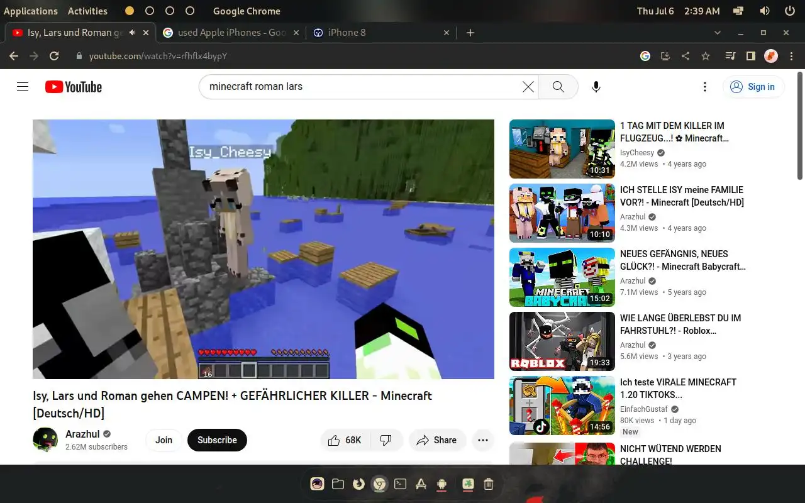Open the Activities overview
The image size is (805, 503).
click(x=87, y=11)
